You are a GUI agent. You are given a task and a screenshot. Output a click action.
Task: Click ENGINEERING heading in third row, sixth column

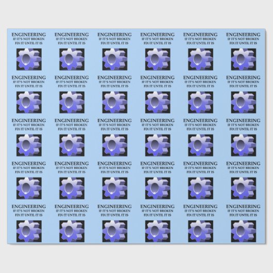tap(243, 121)
